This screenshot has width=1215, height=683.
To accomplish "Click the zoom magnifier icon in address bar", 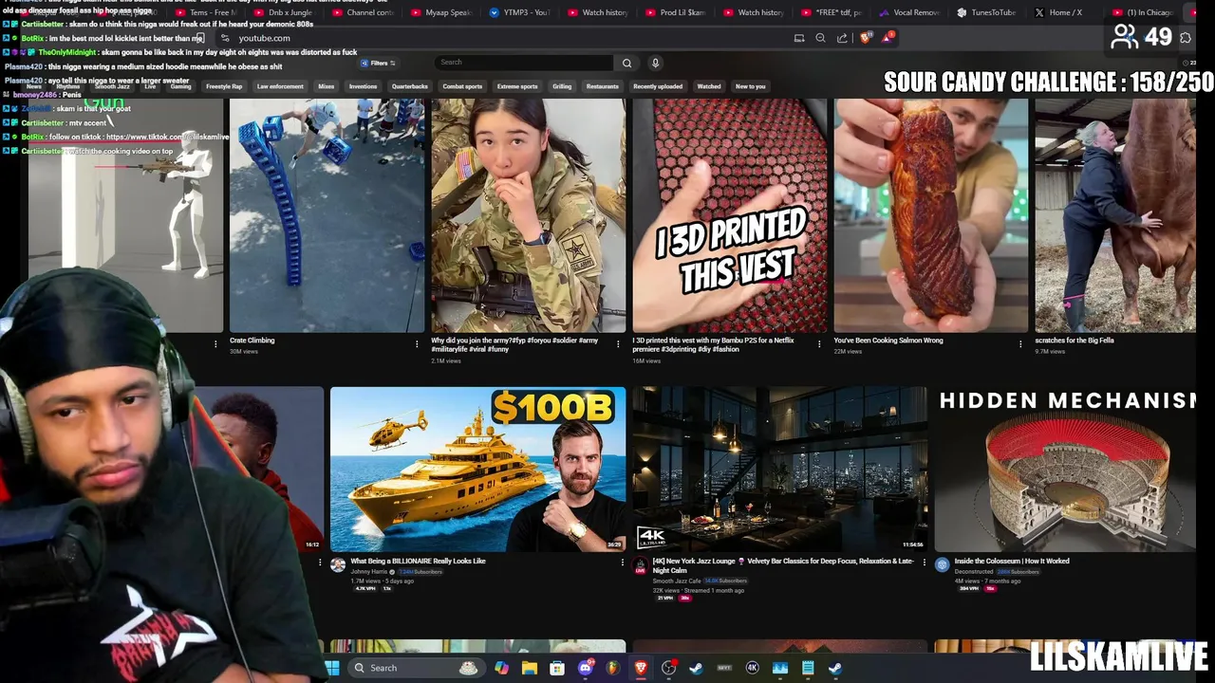I will coord(820,38).
